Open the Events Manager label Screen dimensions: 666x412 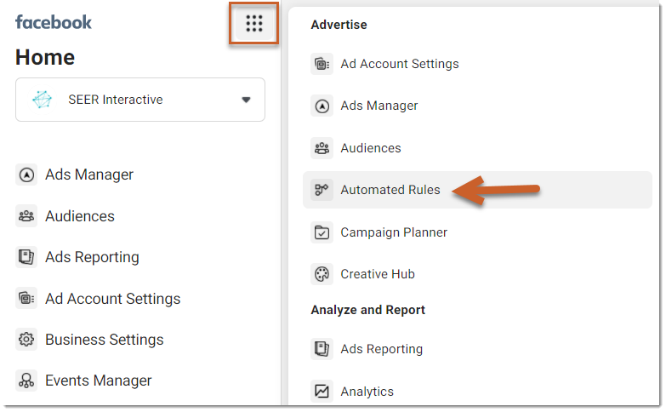tap(99, 381)
